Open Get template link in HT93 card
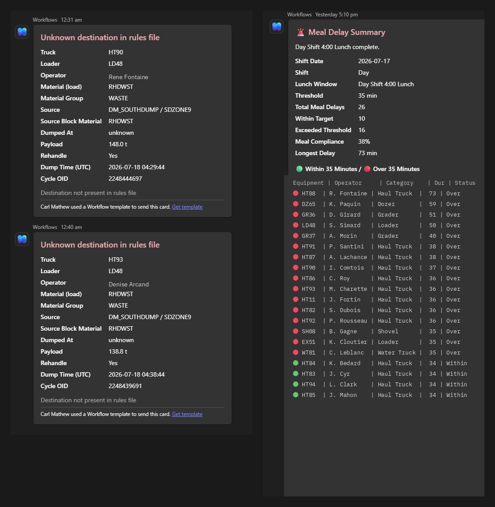 187,414
